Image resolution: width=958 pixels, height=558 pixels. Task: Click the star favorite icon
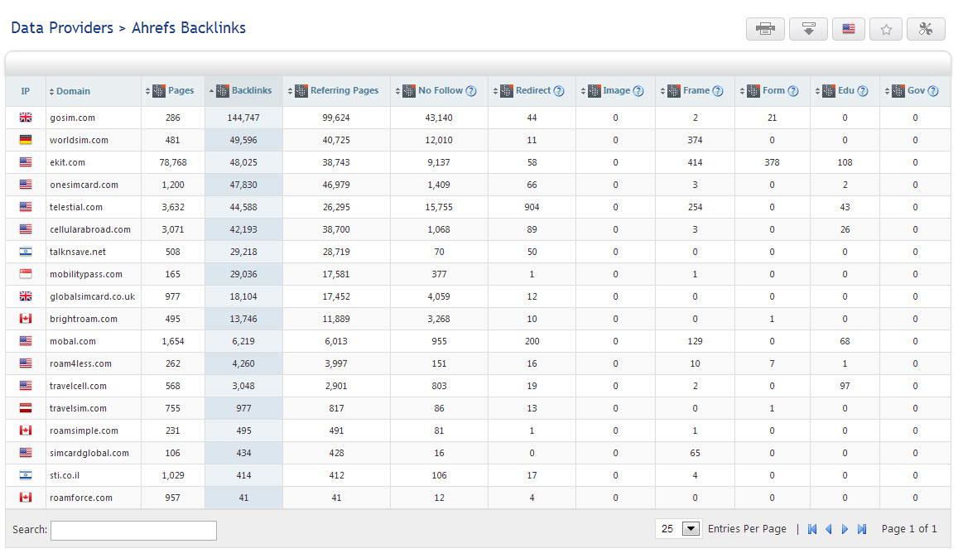pyautogui.click(x=886, y=29)
